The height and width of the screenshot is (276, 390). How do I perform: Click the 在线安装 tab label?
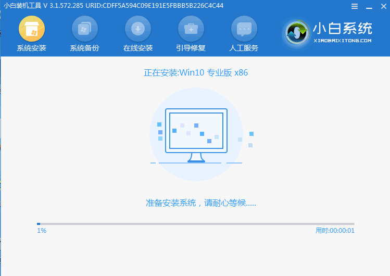click(138, 48)
